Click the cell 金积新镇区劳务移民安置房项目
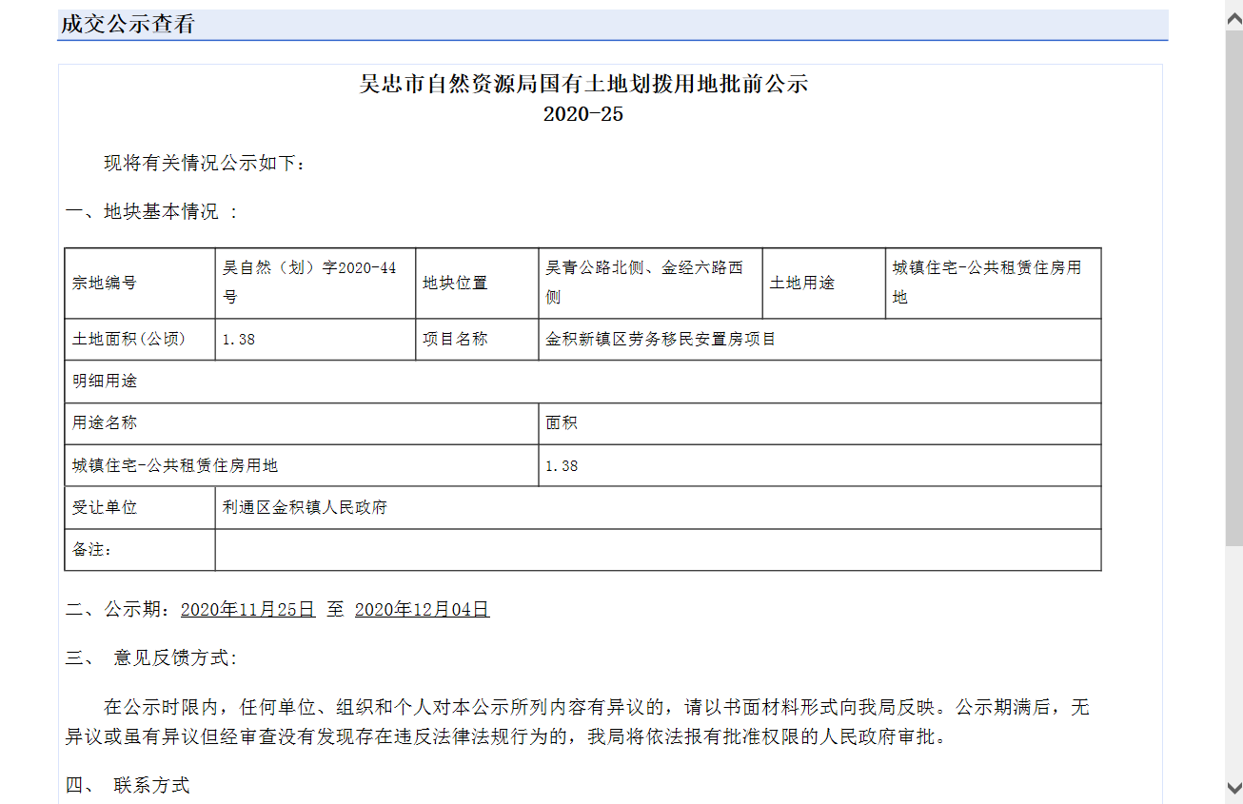 click(819, 339)
